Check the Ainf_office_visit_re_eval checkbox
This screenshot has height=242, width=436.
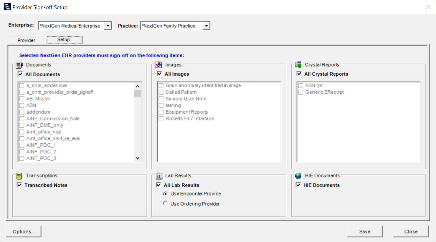22,139
